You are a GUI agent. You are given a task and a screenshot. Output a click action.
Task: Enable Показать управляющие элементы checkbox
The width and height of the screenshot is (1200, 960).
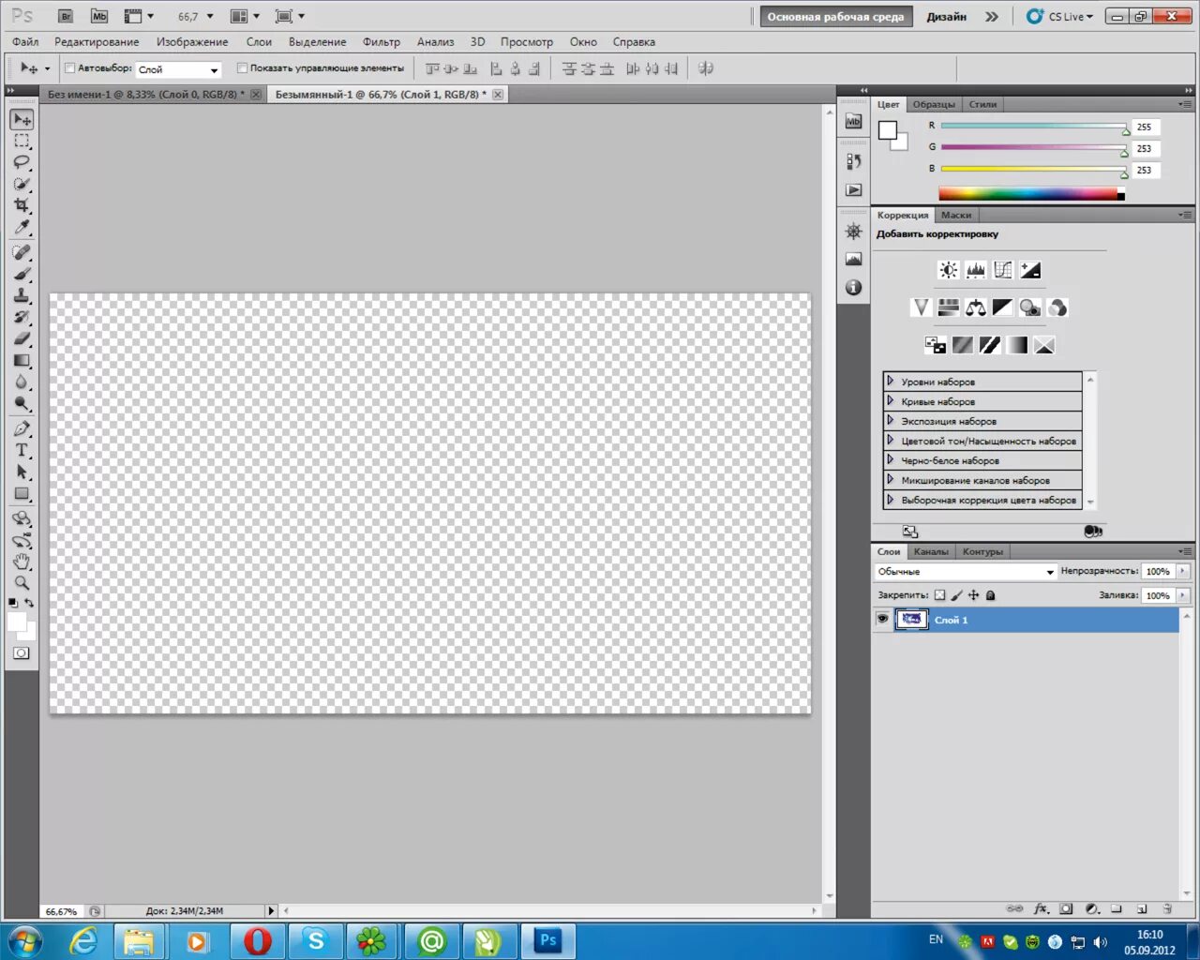click(x=242, y=67)
